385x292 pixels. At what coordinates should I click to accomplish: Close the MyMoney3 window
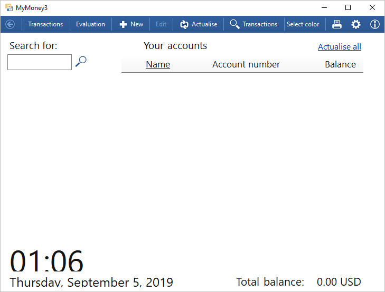click(372, 7)
